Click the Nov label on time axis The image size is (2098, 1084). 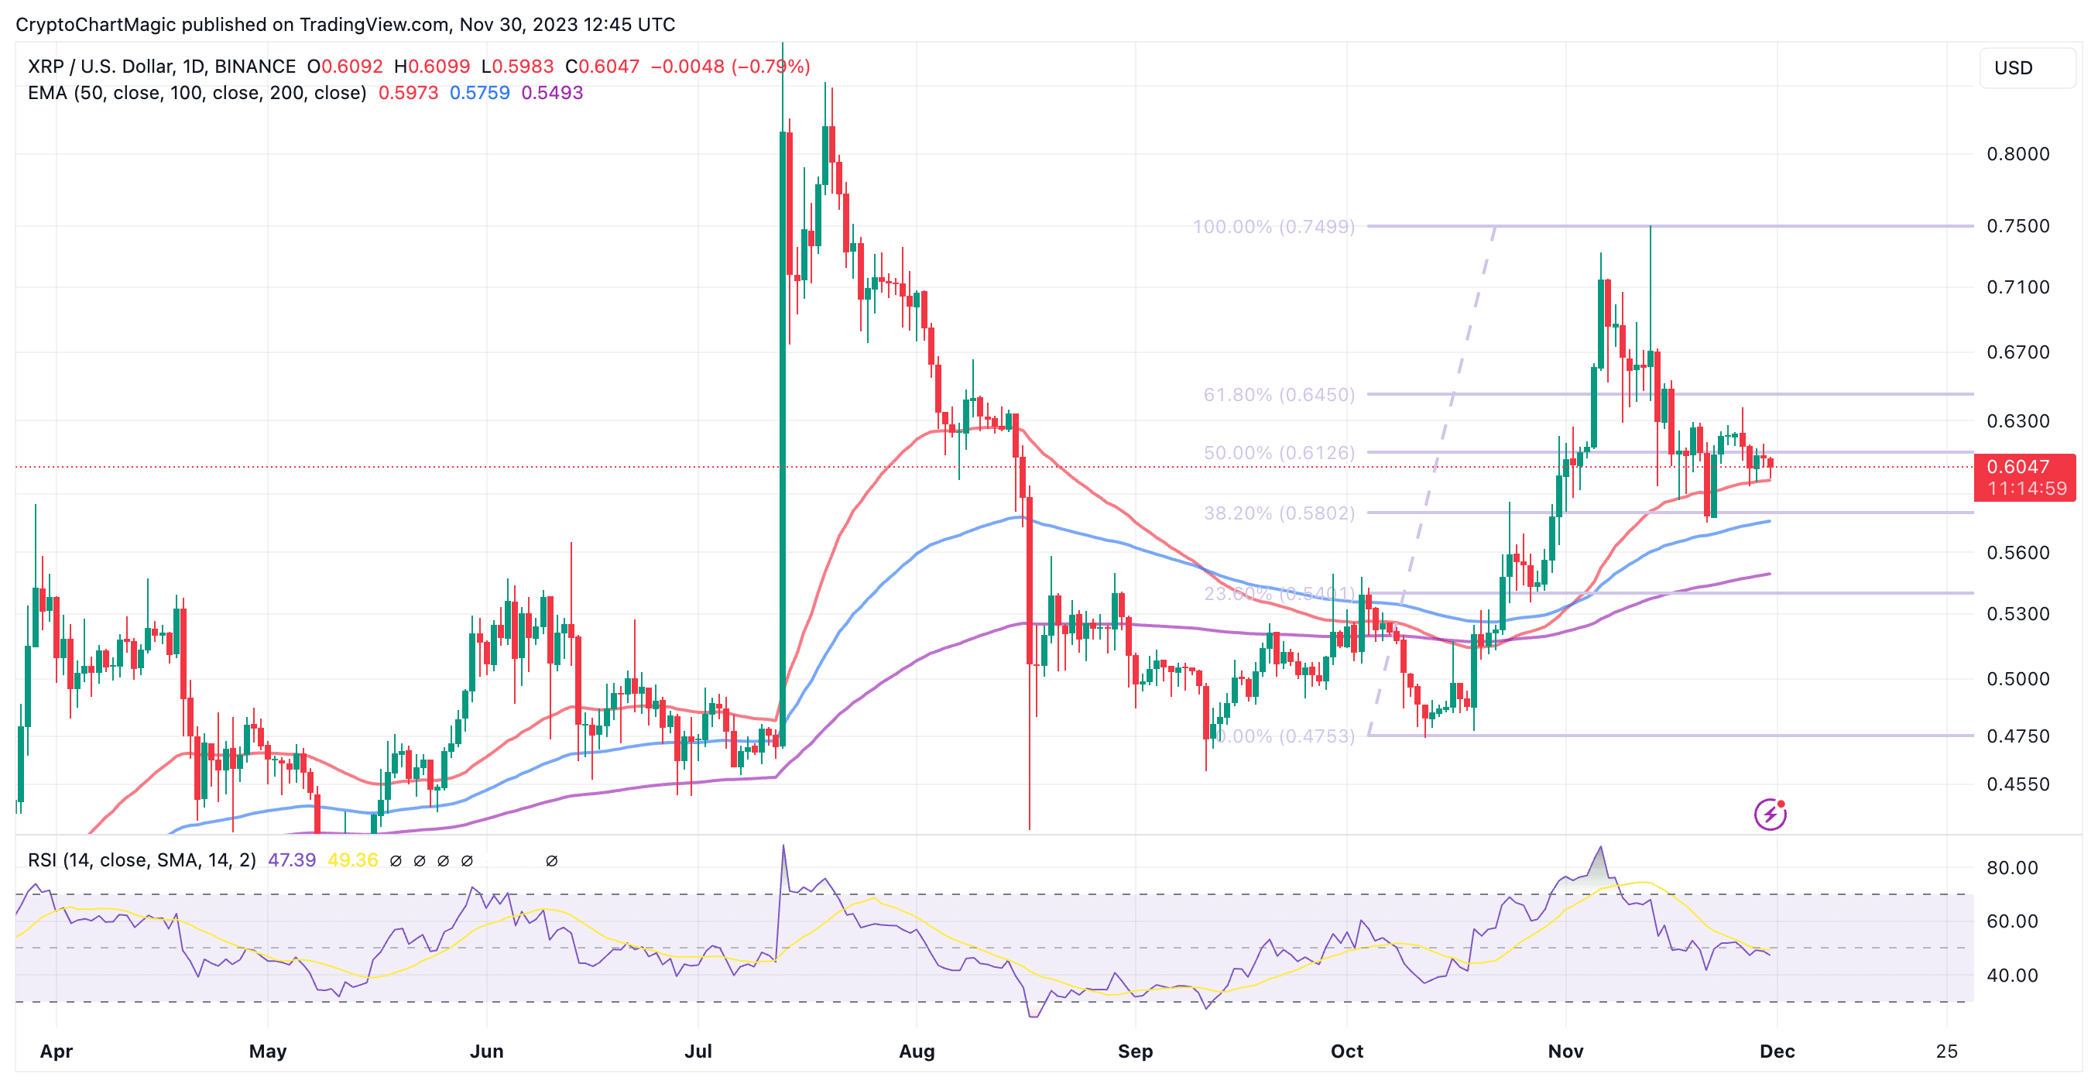[x=1565, y=1051]
